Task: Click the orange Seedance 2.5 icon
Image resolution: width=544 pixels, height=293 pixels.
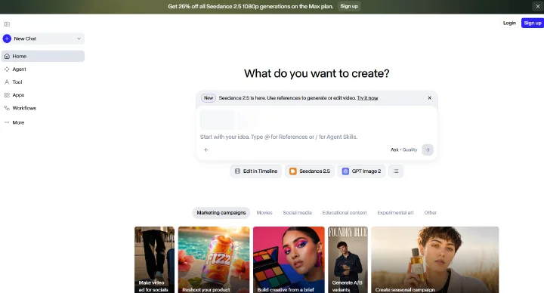Action: coord(293,171)
